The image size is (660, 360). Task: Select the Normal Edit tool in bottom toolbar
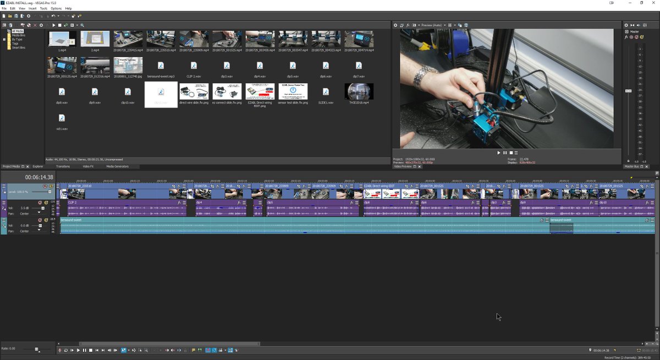(x=124, y=350)
